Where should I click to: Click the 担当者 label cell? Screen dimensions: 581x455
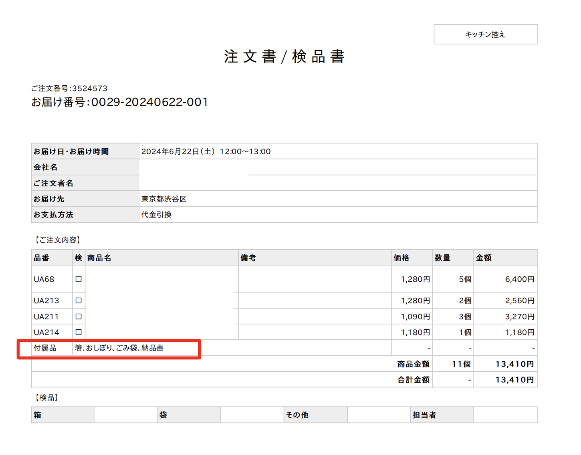[x=442, y=415]
